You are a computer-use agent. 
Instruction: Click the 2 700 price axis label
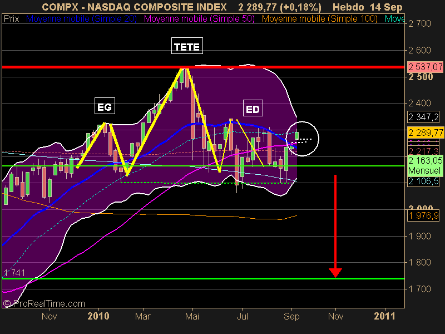pos(419,23)
